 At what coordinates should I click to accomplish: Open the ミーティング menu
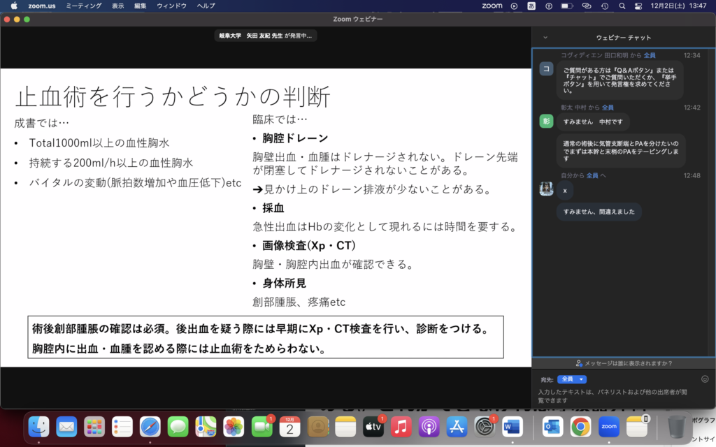83,6
